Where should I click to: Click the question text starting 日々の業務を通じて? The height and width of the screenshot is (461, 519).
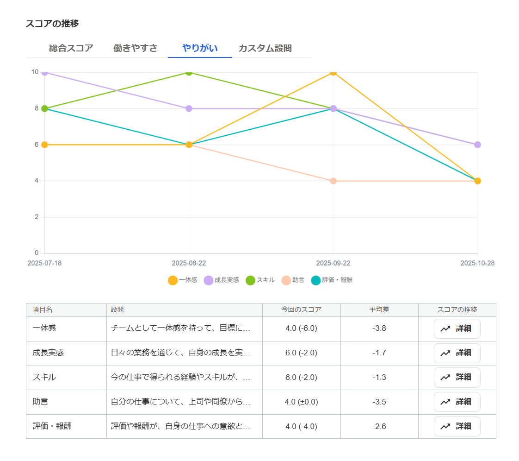[180, 353]
